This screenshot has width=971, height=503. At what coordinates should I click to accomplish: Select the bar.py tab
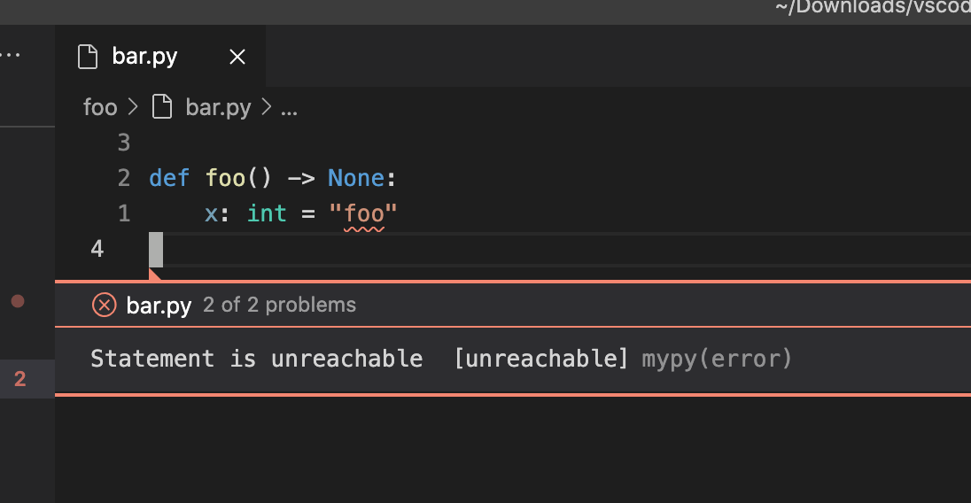tap(160, 57)
